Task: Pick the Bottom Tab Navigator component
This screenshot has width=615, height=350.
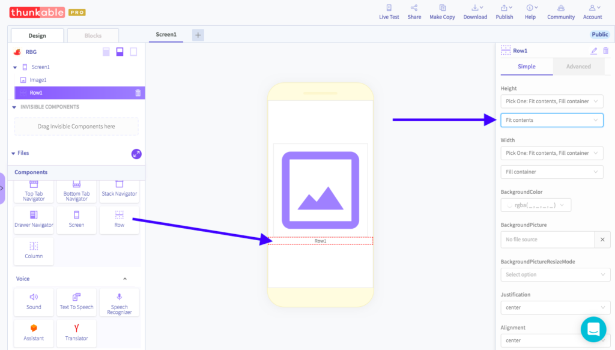Action: click(76, 191)
